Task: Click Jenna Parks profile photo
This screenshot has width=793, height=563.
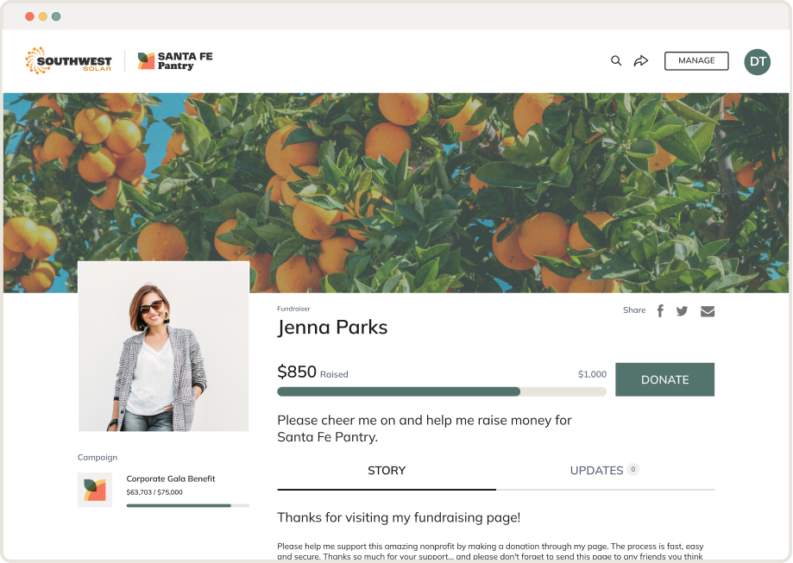Action: click(x=164, y=346)
